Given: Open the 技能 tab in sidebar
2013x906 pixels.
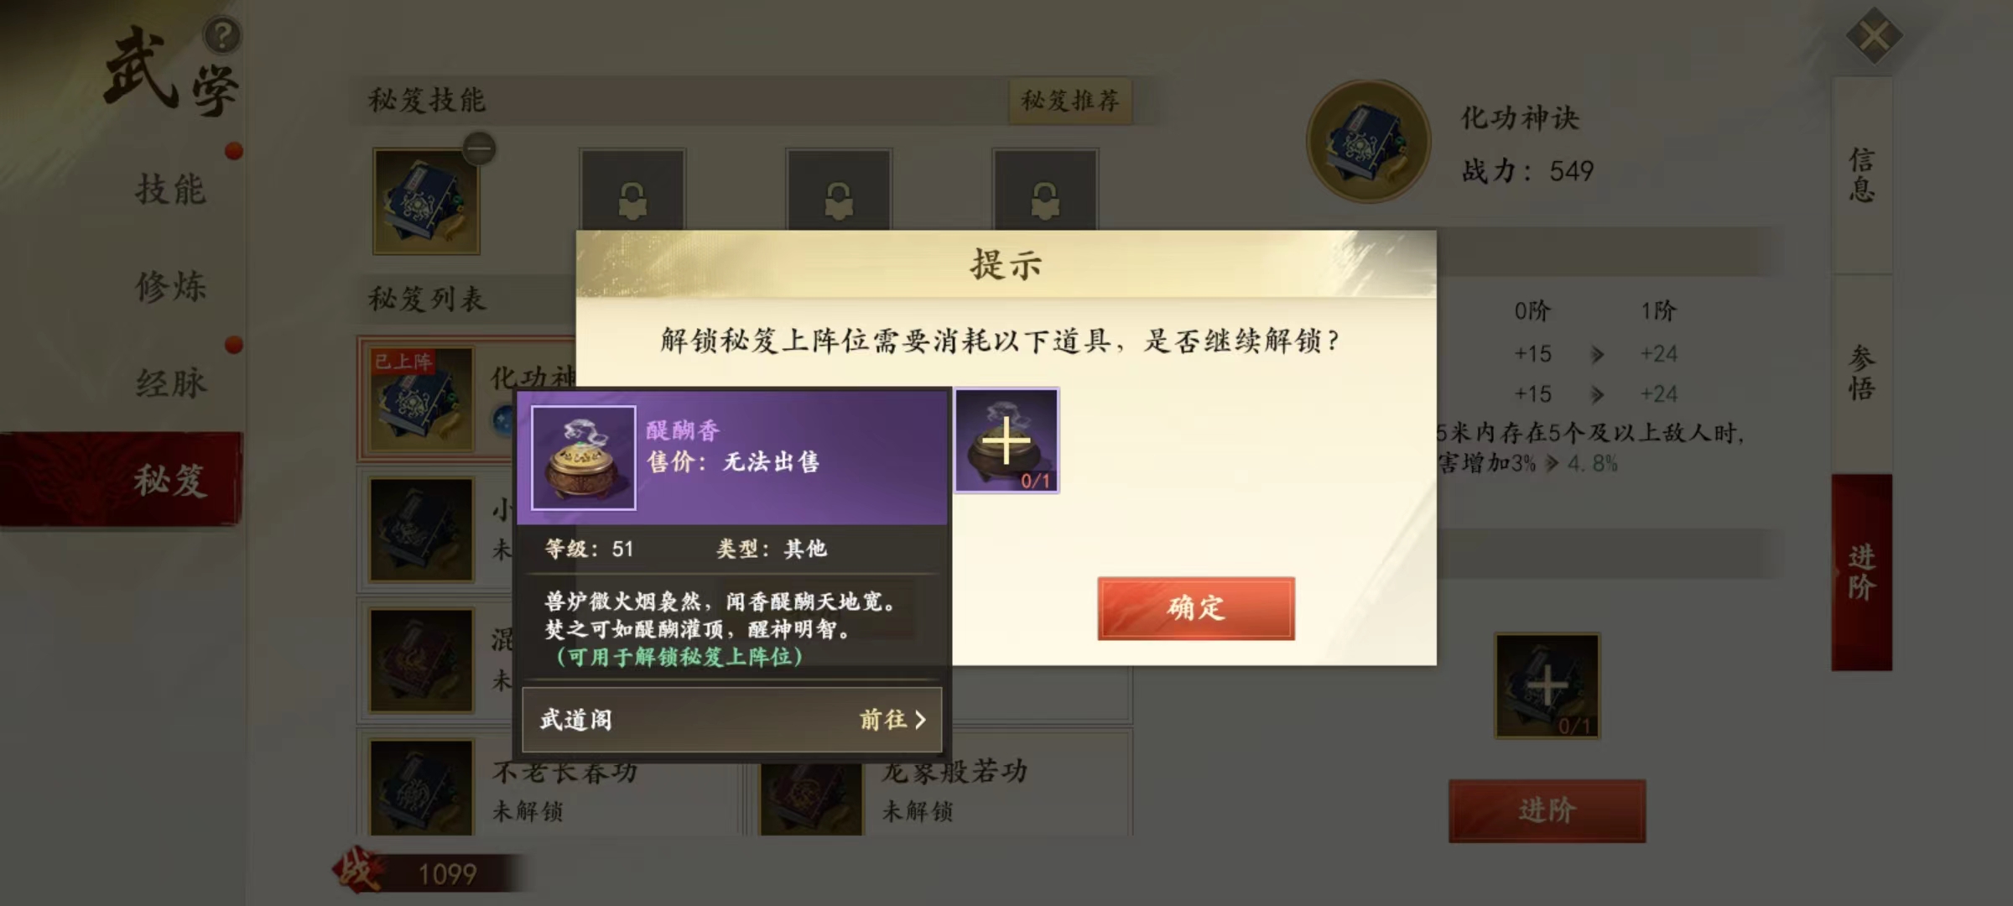Looking at the screenshot, I should [171, 189].
